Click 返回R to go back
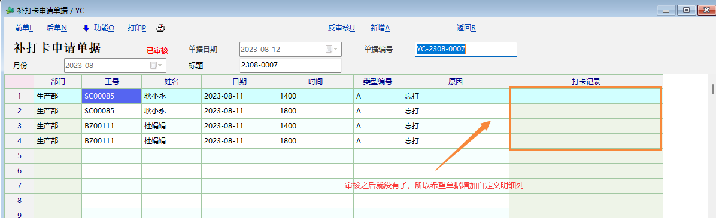 466,28
